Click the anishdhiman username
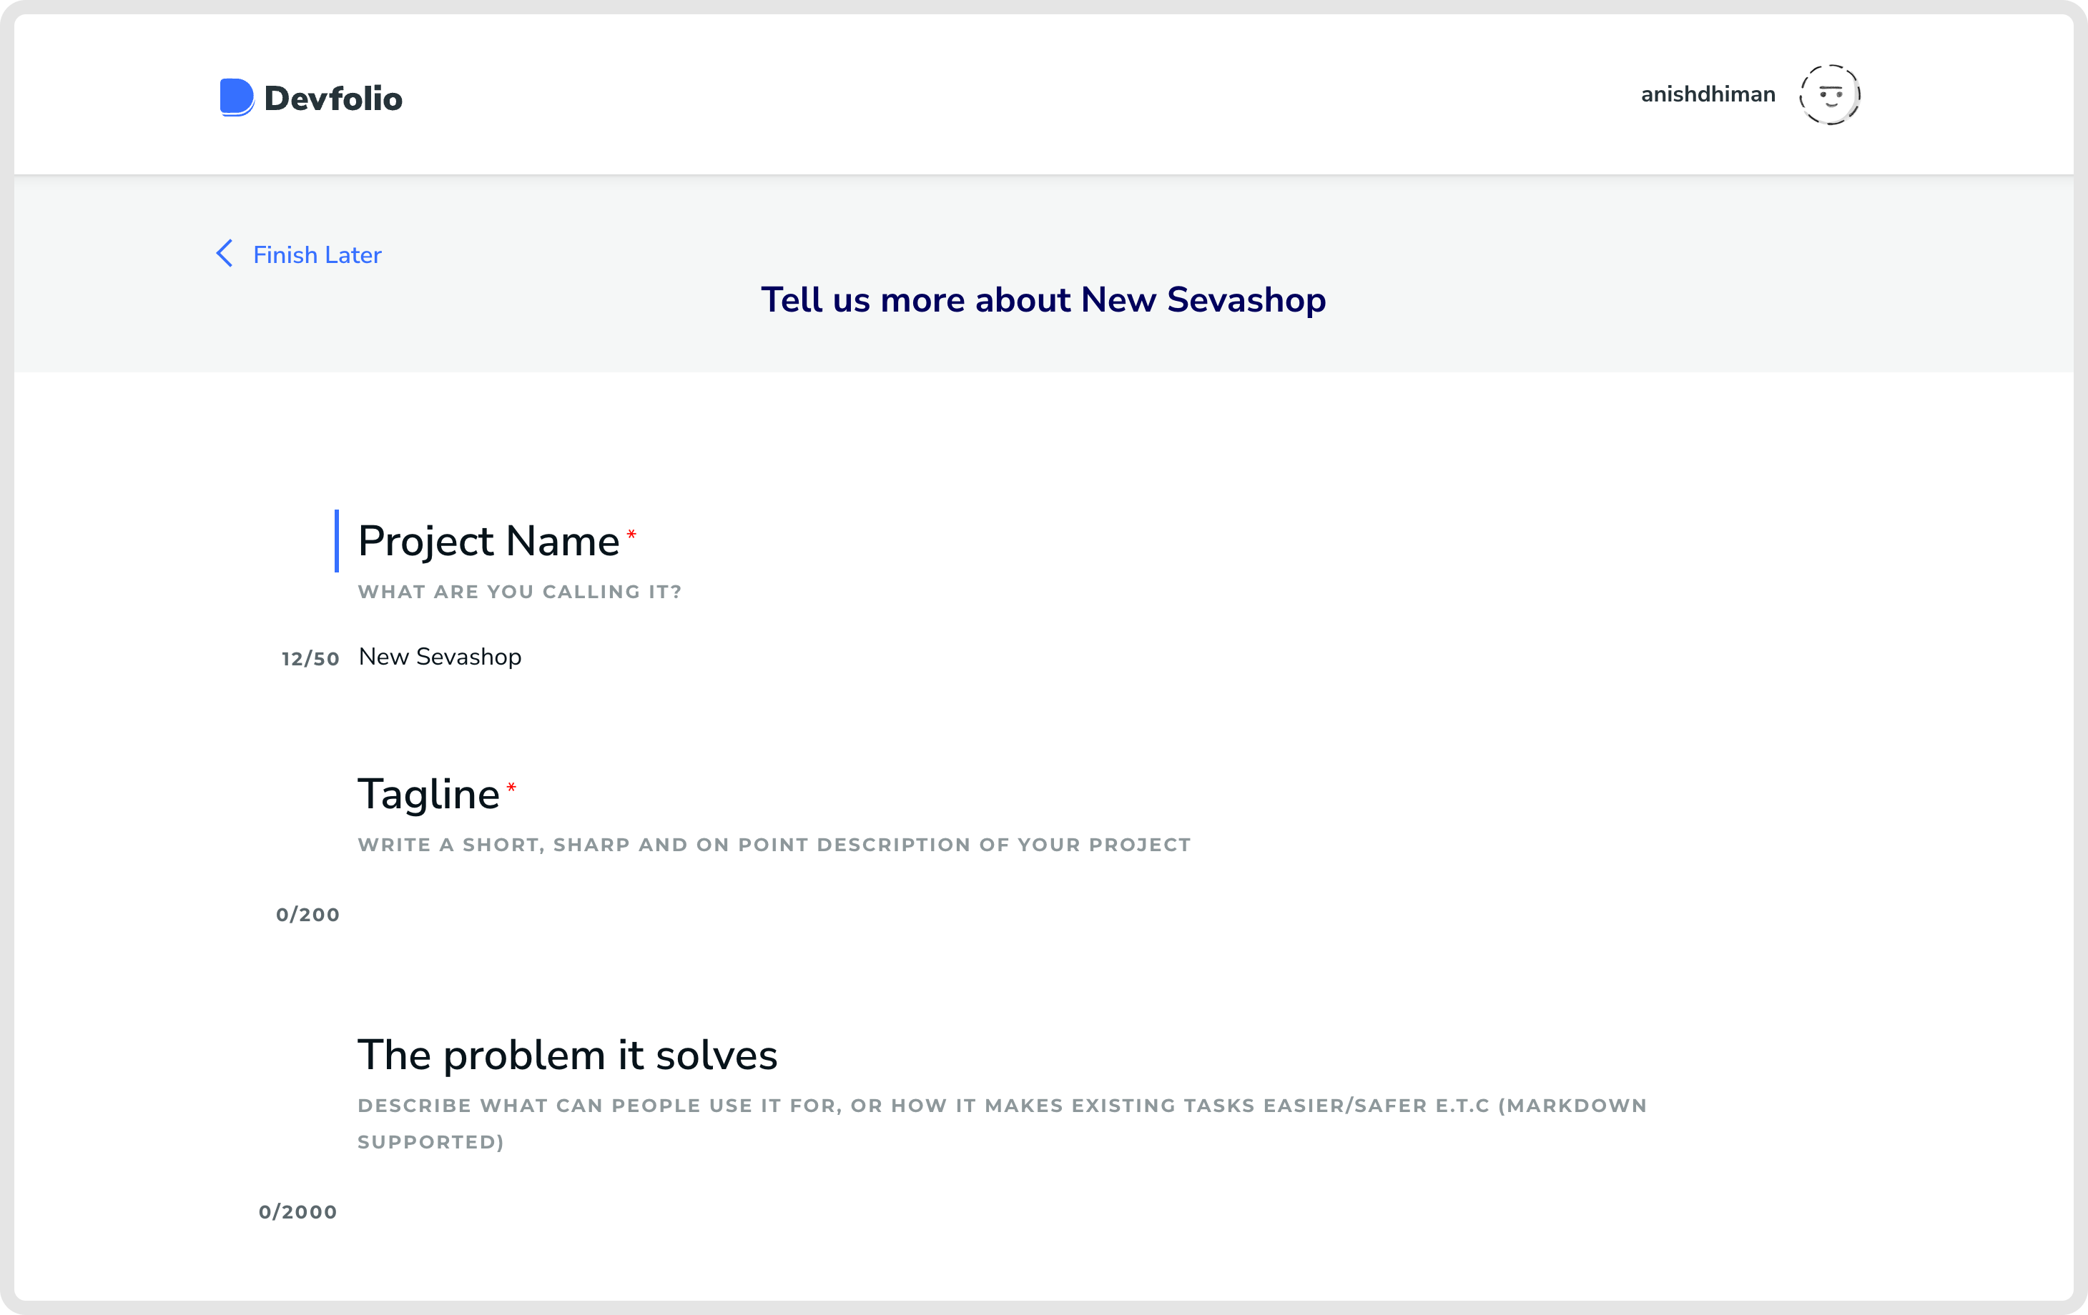The image size is (2088, 1315). [1708, 94]
